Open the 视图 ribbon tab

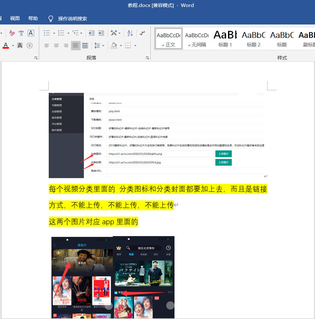[15, 18]
